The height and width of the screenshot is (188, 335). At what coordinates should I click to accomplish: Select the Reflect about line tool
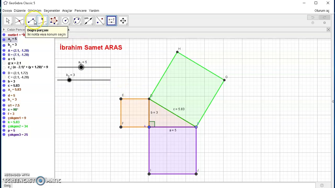coord(100,21)
